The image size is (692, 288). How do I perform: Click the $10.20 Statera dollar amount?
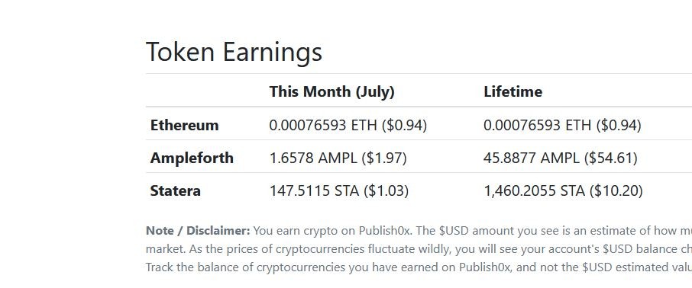pyautogui.click(x=616, y=190)
